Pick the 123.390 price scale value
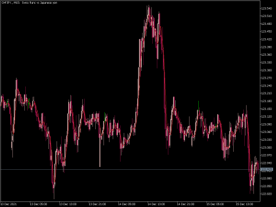This screenshot has height=207, width=276. pos(266,47)
